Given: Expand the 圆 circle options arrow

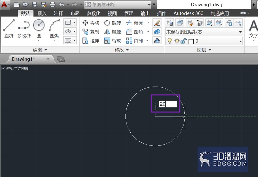Looking at the screenshot, I should tap(39, 40).
